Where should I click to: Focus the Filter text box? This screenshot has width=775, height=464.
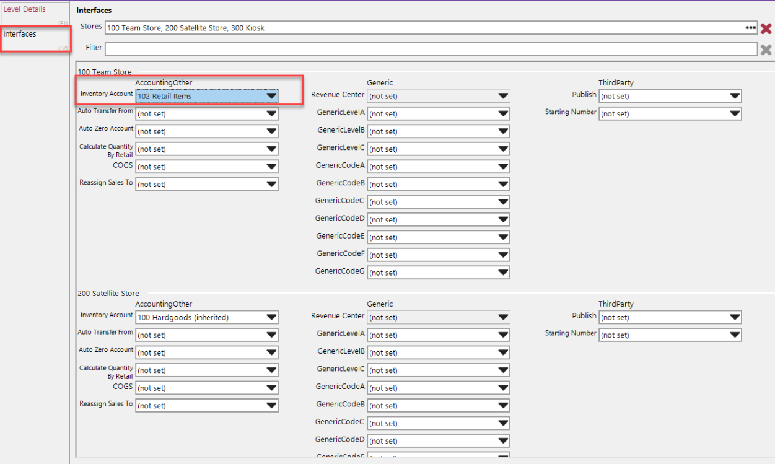(x=431, y=49)
